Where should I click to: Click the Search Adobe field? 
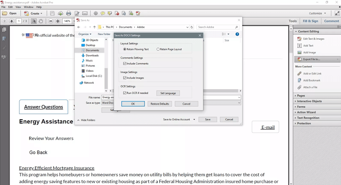click(215, 27)
